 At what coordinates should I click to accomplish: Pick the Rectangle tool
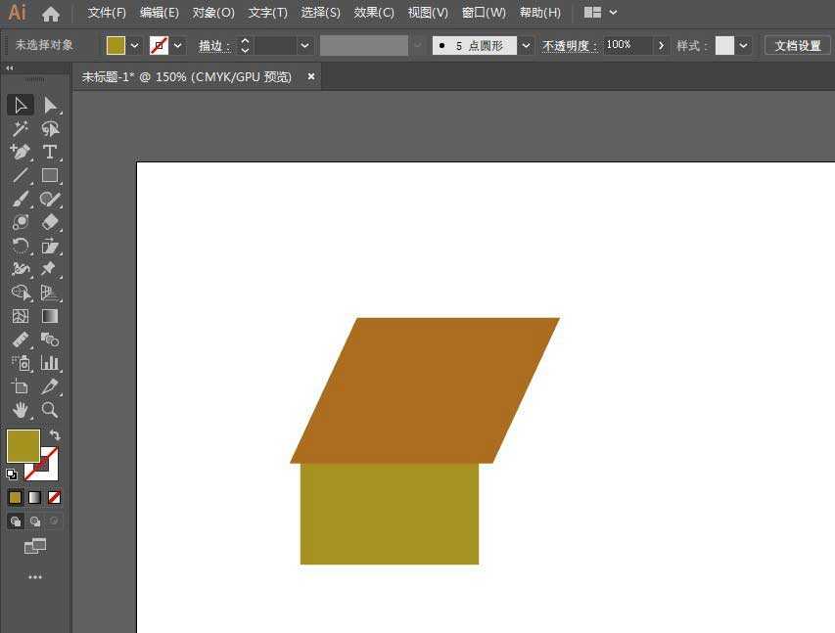coord(50,175)
